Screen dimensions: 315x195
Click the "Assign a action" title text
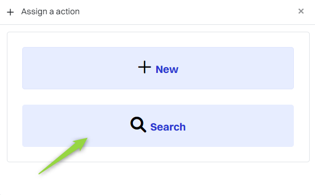tap(50, 12)
